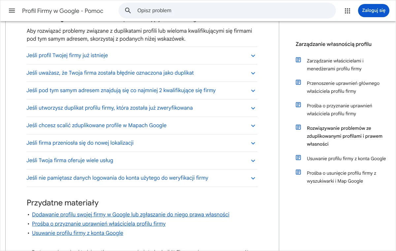396x251 pixels.
Task: Open section Jeśli pod tym samym adresem
Action: [142, 90]
